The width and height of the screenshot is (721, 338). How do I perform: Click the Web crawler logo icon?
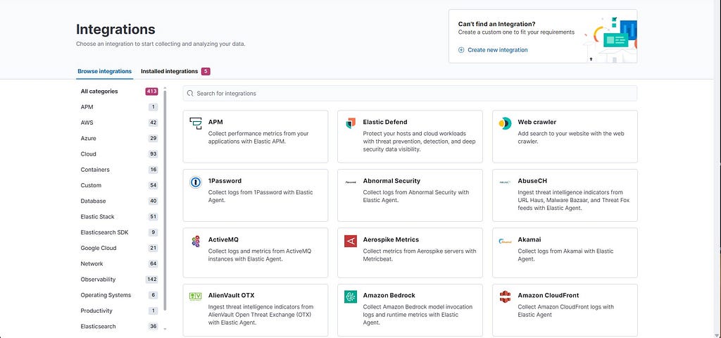tap(505, 123)
